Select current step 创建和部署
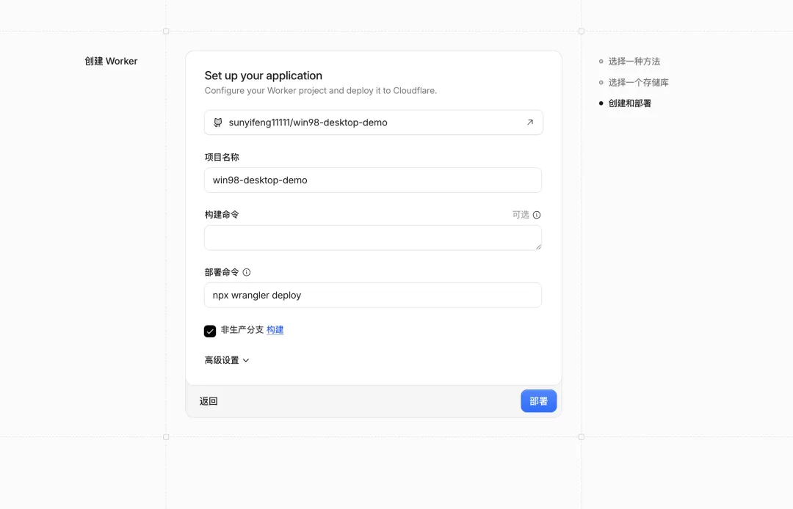This screenshot has width=793, height=509. click(630, 103)
